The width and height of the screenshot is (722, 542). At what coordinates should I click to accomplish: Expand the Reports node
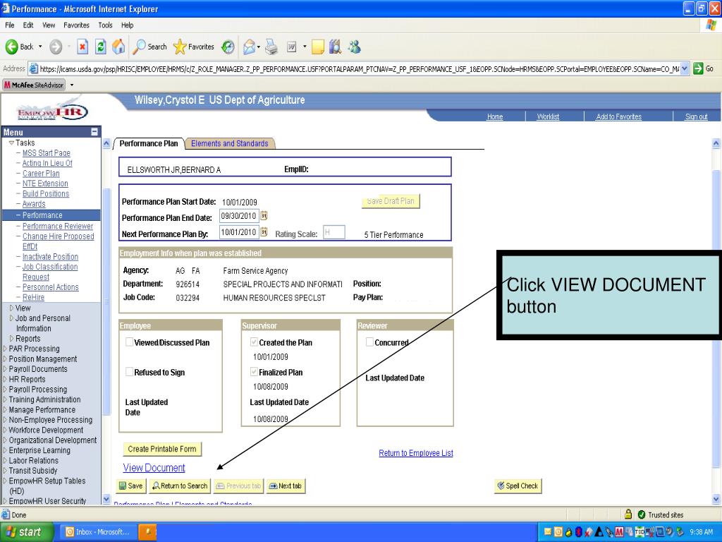tap(11, 338)
